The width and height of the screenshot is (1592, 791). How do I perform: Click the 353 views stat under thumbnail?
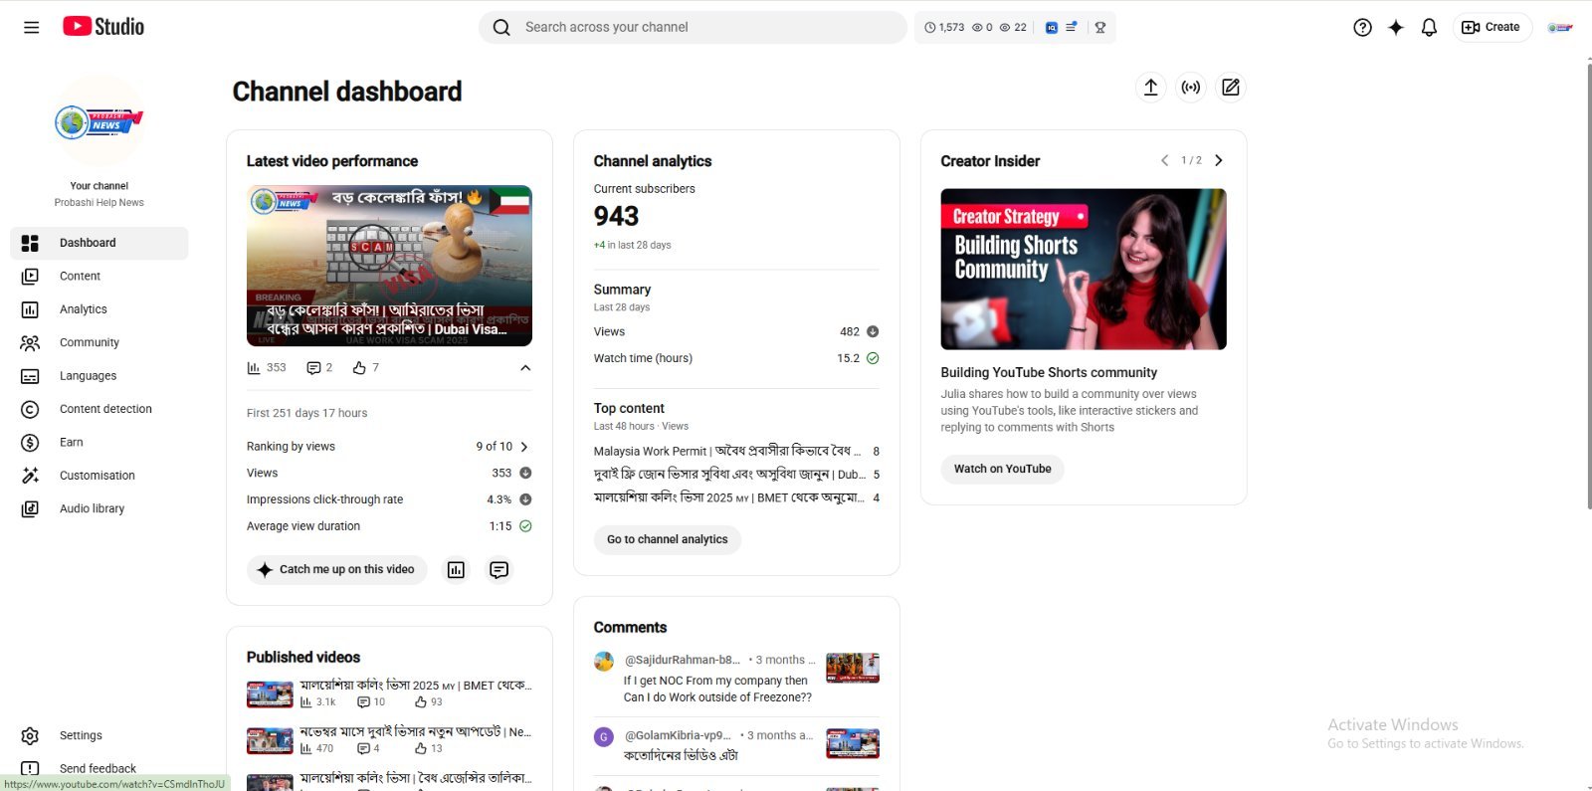click(x=267, y=368)
